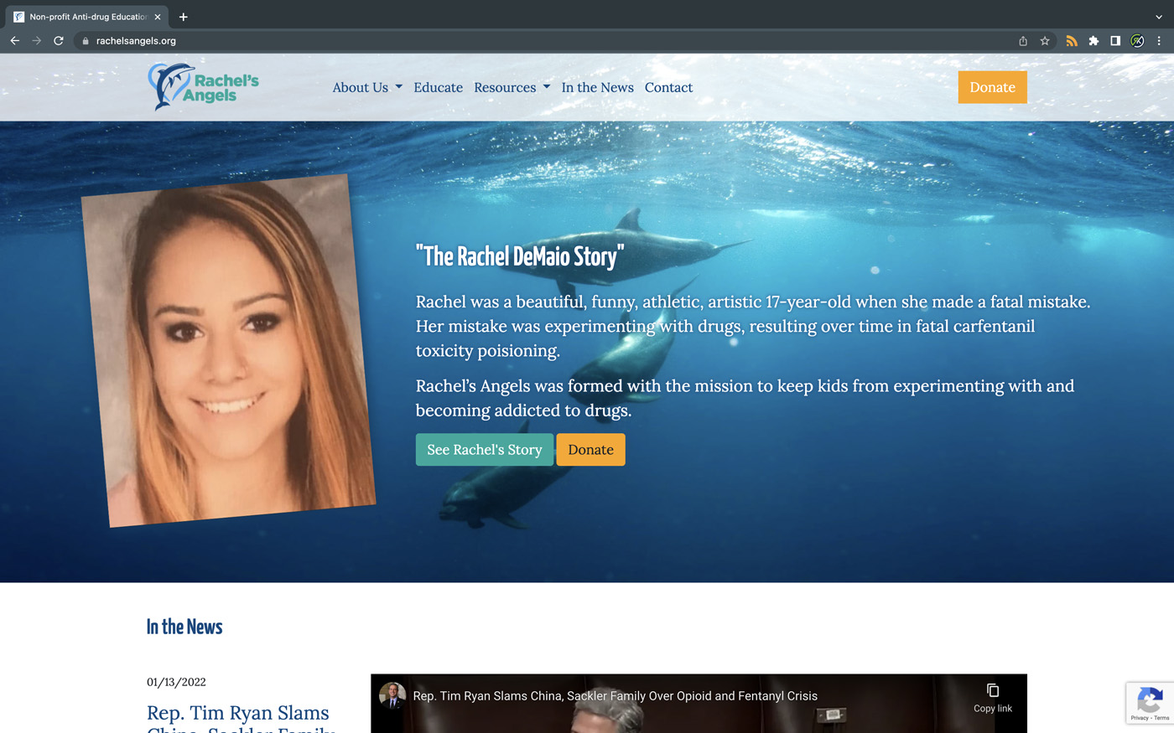Open the RSS feed extension icon
This screenshot has width=1174, height=733.
click(1072, 40)
